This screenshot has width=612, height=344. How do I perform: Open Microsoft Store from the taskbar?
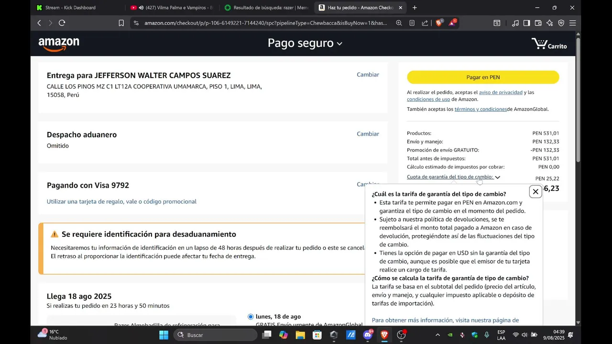[x=317, y=335]
